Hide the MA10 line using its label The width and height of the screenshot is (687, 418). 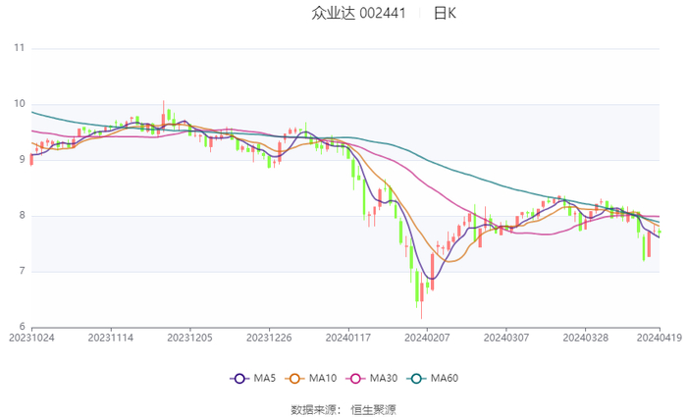(323, 378)
